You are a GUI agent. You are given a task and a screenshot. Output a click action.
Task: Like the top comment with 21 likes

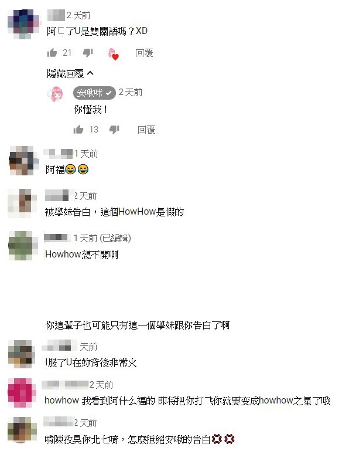[x=52, y=53]
